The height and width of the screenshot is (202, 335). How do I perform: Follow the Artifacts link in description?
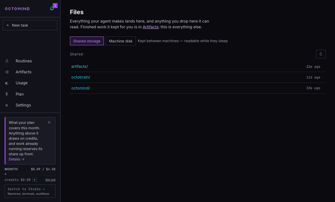coord(150,27)
